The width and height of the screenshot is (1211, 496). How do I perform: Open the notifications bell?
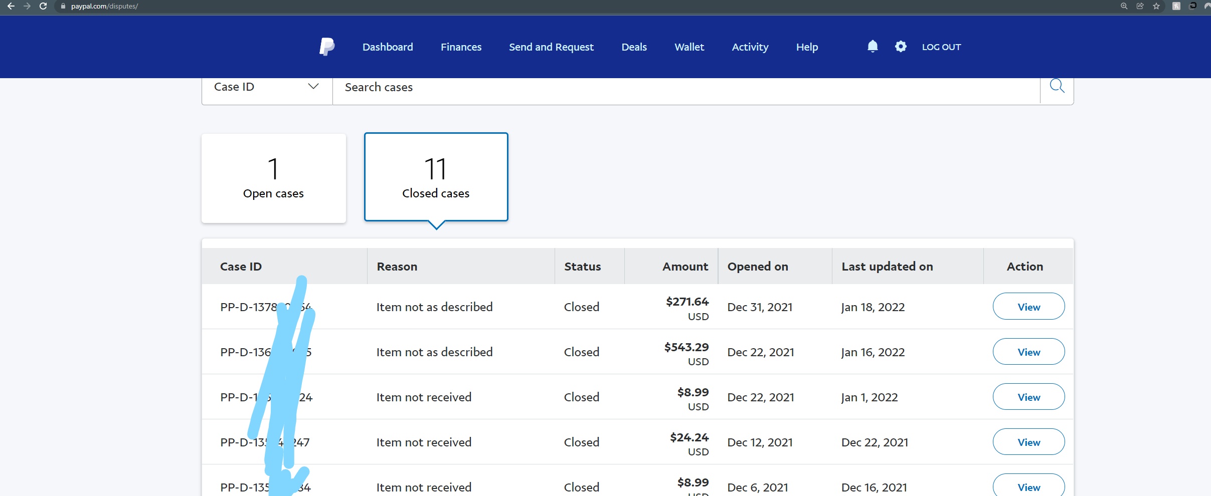(x=873, y=46)
